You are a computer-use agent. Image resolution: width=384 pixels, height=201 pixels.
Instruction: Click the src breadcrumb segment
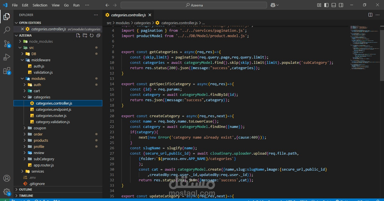pos(109,23)
